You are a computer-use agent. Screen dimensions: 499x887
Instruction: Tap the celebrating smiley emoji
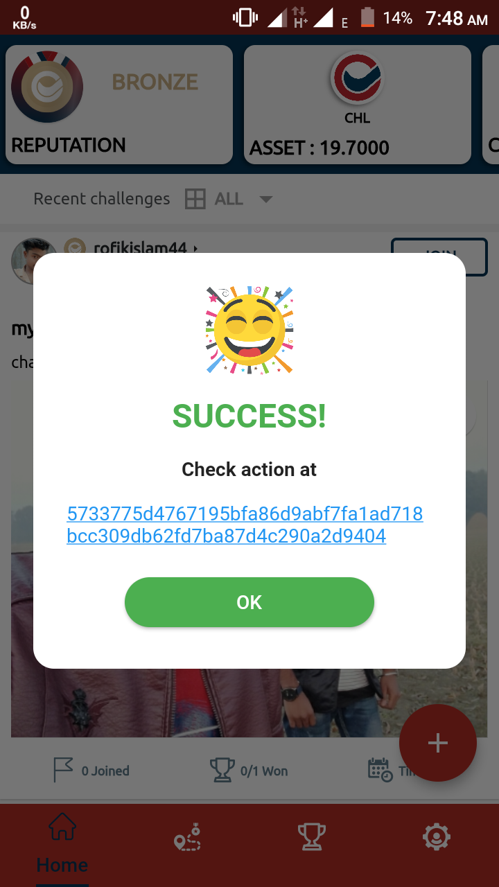(249, 329)
